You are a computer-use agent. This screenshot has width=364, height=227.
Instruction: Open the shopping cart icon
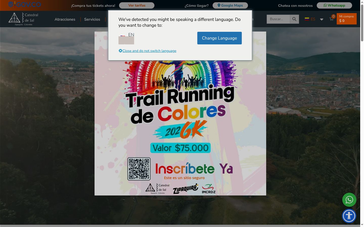click(331, 19)
